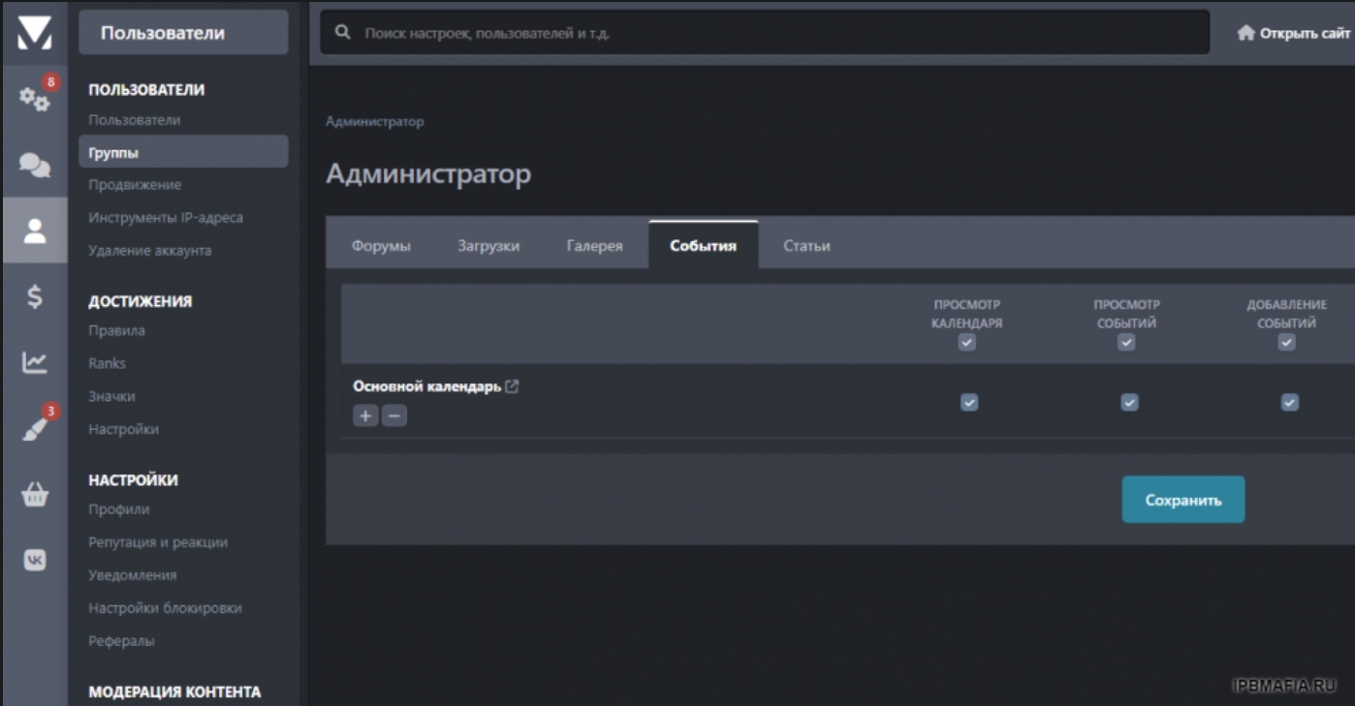Toggle Просмотр событий checkbox for Основной календарь
Image resolution: width=1355 pixels, height=706 pixels.
pos(1129,402)
